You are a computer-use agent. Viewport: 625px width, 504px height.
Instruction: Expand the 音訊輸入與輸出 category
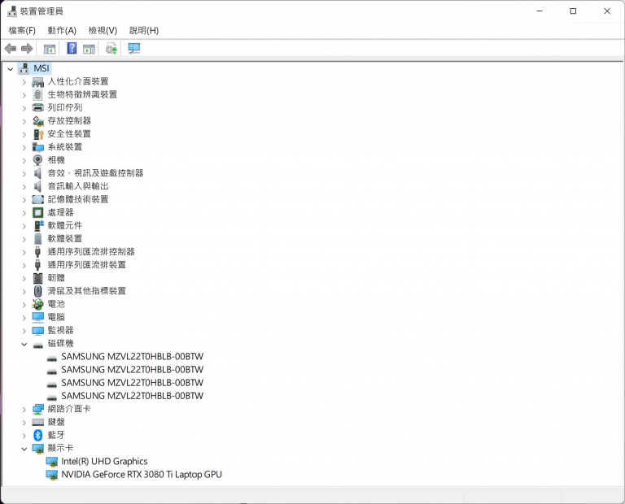pos(24,187)
